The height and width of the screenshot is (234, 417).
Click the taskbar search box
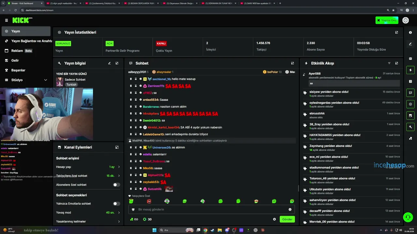coord(177,230)
